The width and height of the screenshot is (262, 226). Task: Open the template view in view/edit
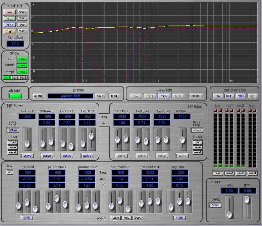[196, 96]
